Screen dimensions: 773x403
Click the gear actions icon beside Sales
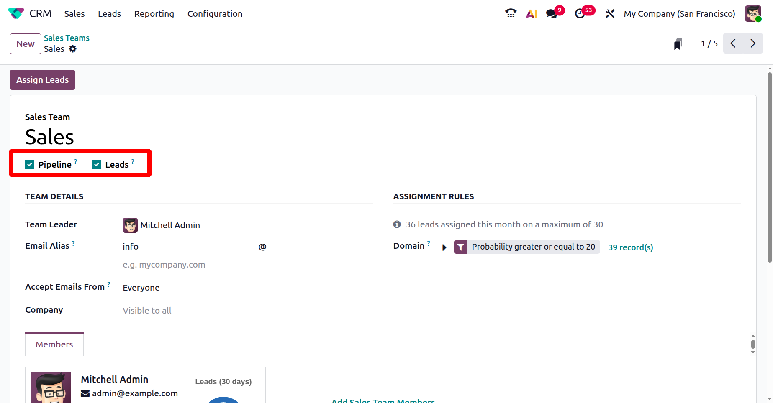(73, 49)
